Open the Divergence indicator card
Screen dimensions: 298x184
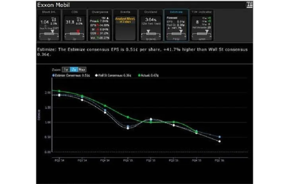(100, 25)
